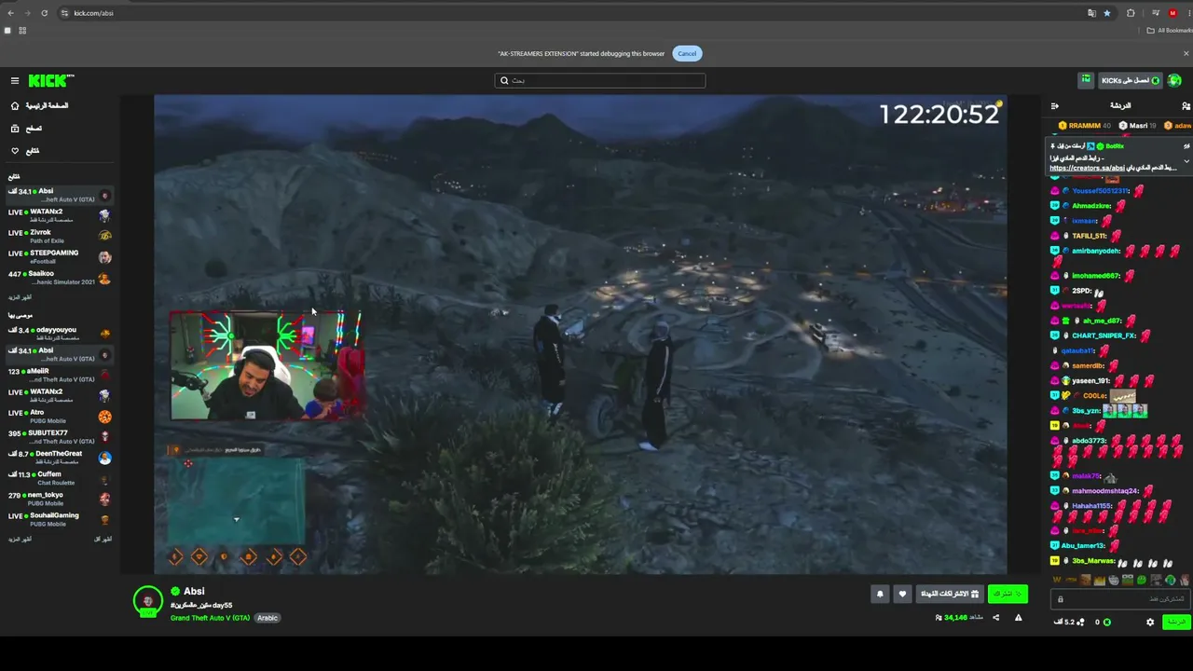1193x671 pixels.
Task: Click the mahmoodmshtaq24 chat username
Action: tap(1105, 491)
